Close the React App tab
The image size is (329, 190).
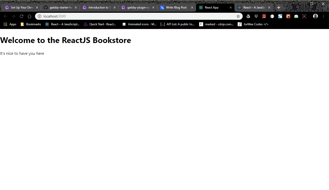coord(231,7)
